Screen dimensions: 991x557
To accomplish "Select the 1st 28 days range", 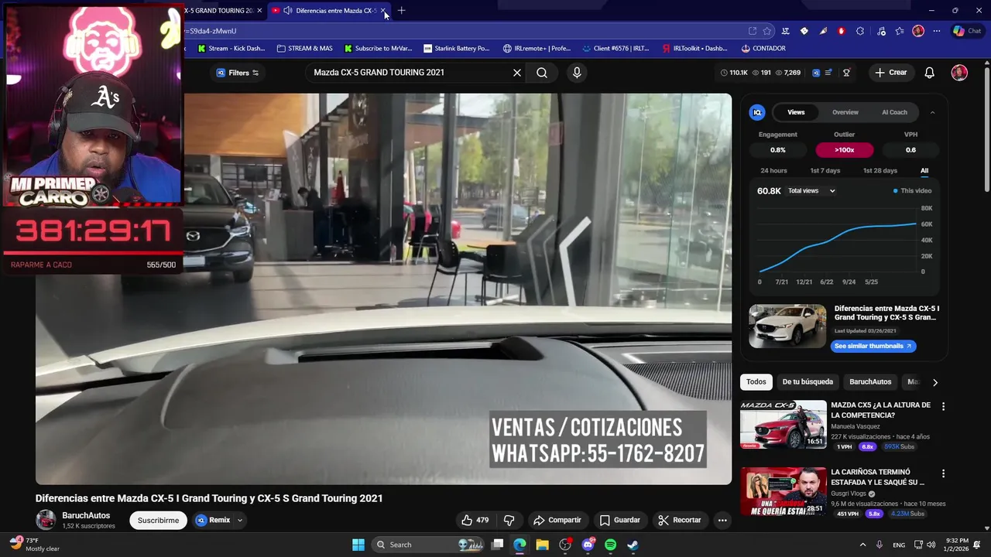I will coord(880,171).
